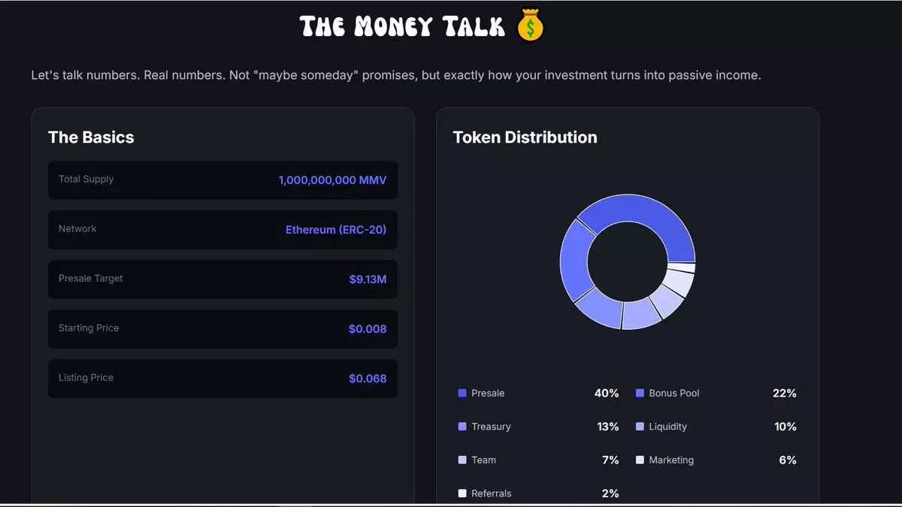The width and height of the screenshot is (902, 507).
Task: Click the Team legend color swatch
Action: pyautogui.click(x=462, y=460)
